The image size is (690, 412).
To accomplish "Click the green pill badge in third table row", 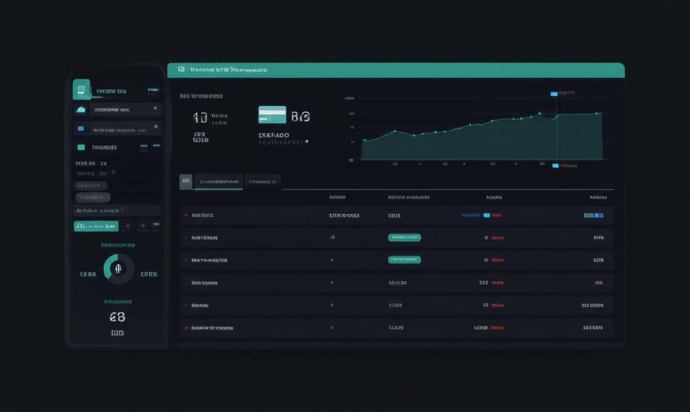I will [404, 260].
